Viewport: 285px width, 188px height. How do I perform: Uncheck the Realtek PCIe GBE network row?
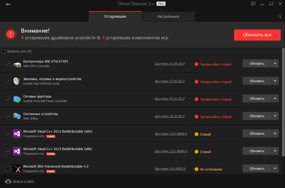point(8,98)
